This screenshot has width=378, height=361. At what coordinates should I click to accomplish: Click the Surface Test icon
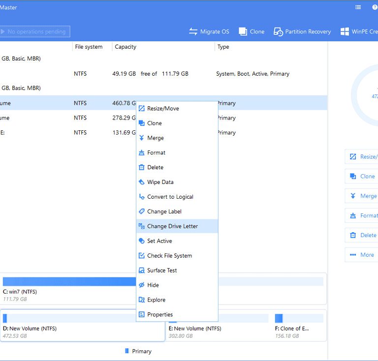pos(142,270)
